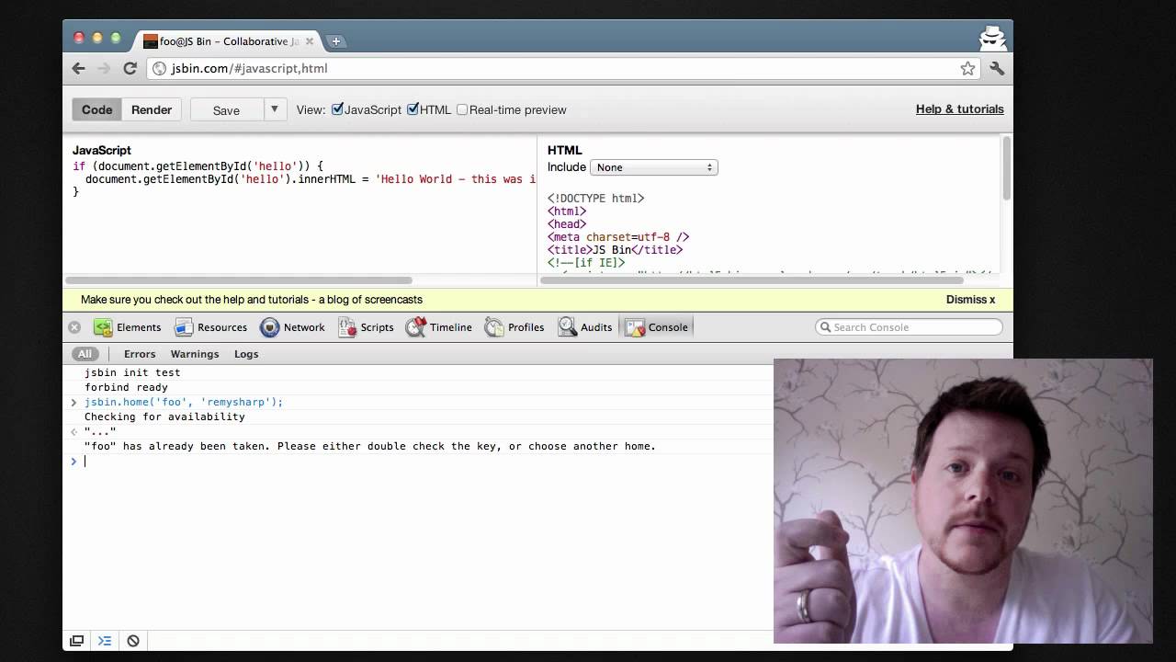Screen dimensions: 1176x662
Task: Filter console by Warnings
Action: 195,354
